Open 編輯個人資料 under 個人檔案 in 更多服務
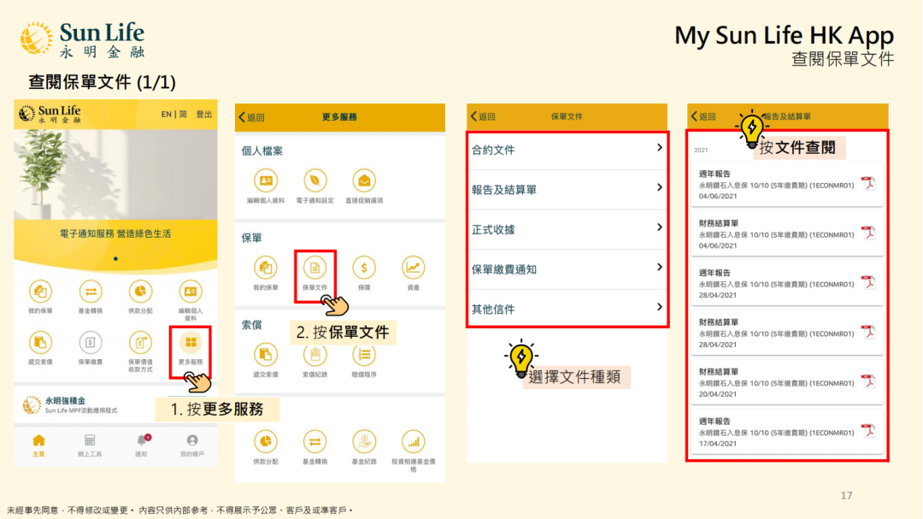Image resolution: width=923 pixels, height=519 pixels. tap(266, 181)
